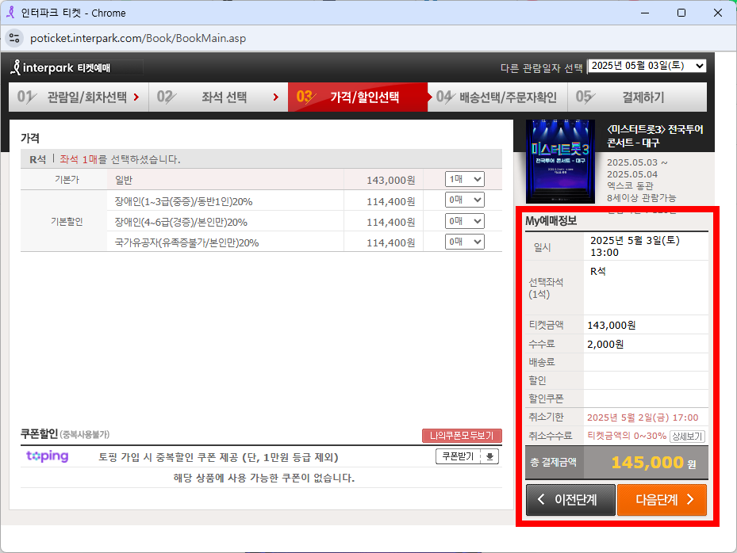737x553 pixels.
Task: Click 장애인(4~6급(경증)/본인만)20% discount label
Action: 181,222
